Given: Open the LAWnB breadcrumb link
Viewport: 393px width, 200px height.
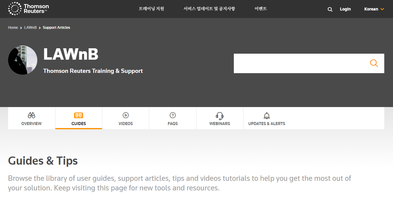Looking at the screenshot, I should click(30, 27).
